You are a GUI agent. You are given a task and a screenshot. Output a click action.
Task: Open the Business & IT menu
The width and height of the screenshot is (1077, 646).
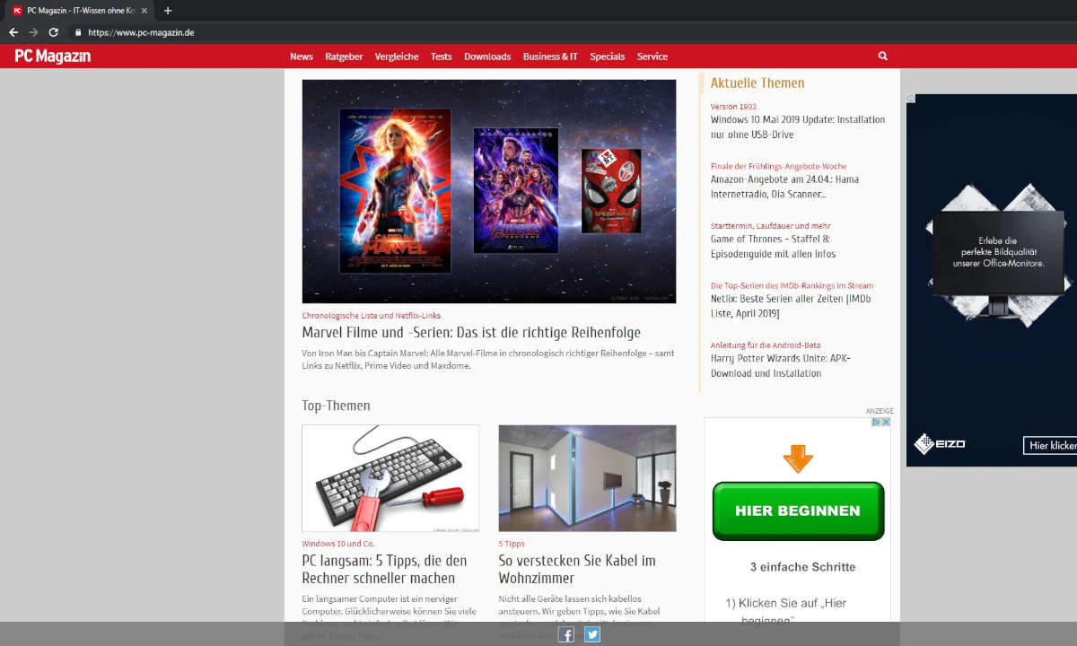click(x=550, y=57)
